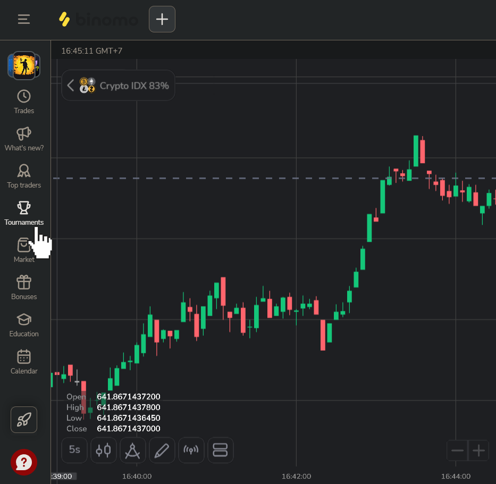Go to the Market shop
This screenshot has width=496, height=484.
pos(24,251)
